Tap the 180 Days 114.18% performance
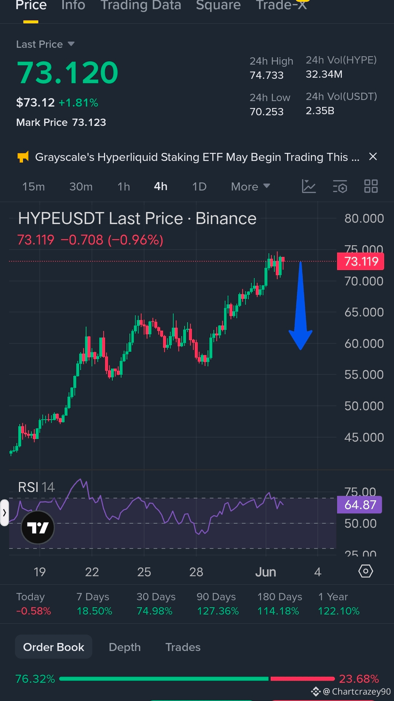 pos(279,604)
